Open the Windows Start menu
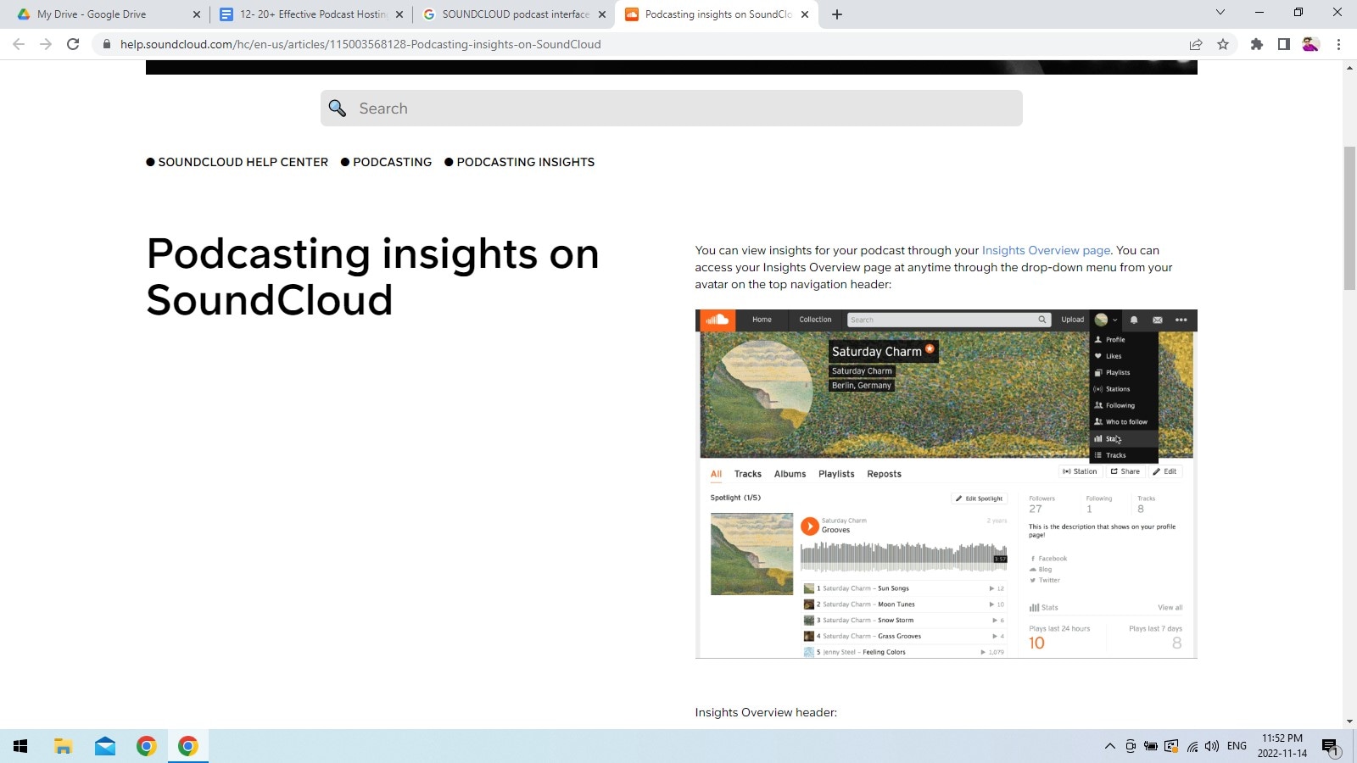1357x763 pixels. pos(20,746)
